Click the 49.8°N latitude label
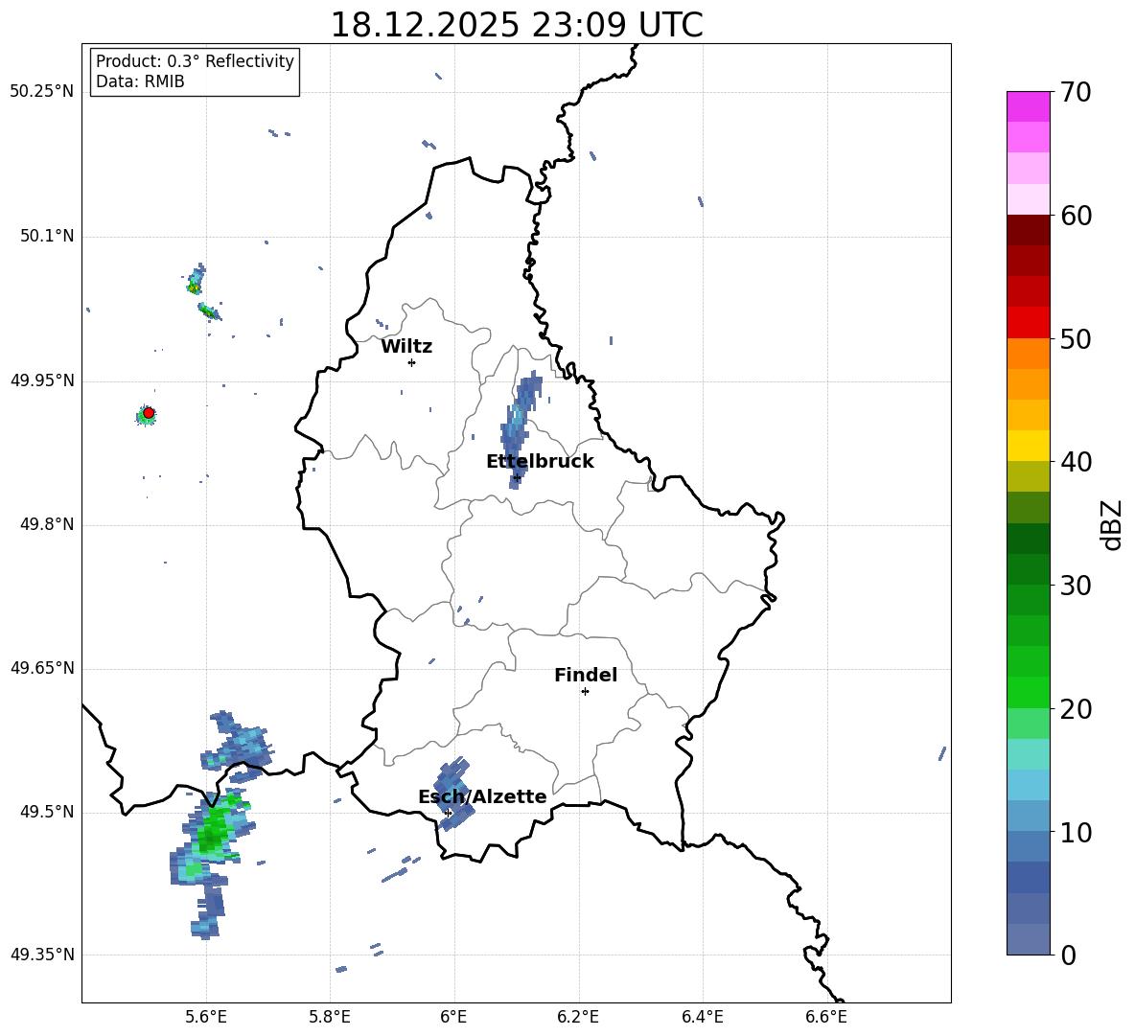This screenshot has height=1036, width=1135. tap(47, 524)
